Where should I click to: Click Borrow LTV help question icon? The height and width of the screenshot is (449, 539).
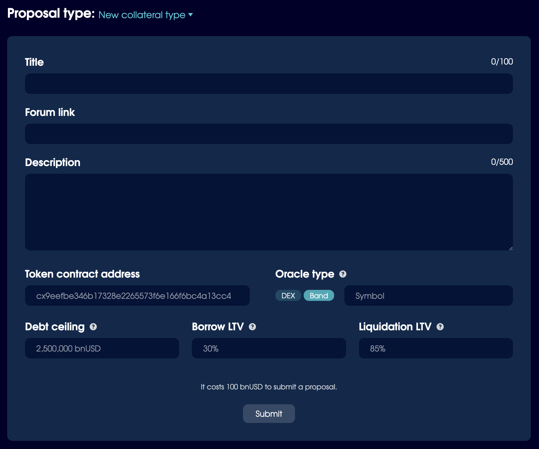pos(252,327)
